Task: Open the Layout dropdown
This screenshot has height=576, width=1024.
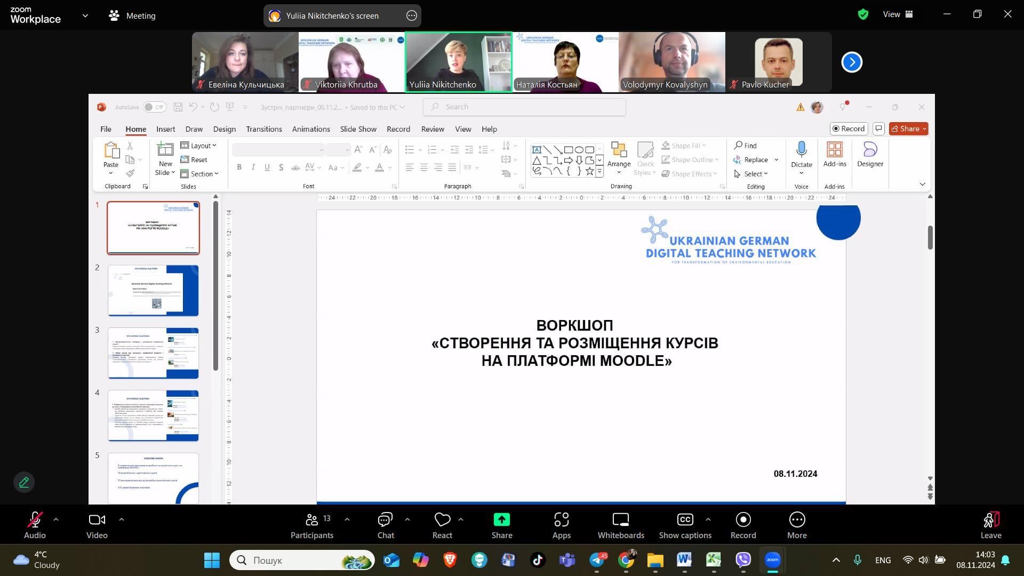Action: [198, 146]
